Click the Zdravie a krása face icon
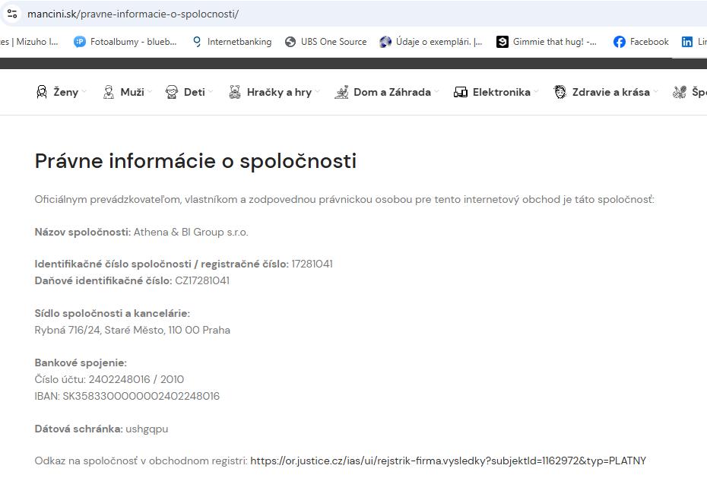Viewport: 707px width, 478px height. [560, 92]
